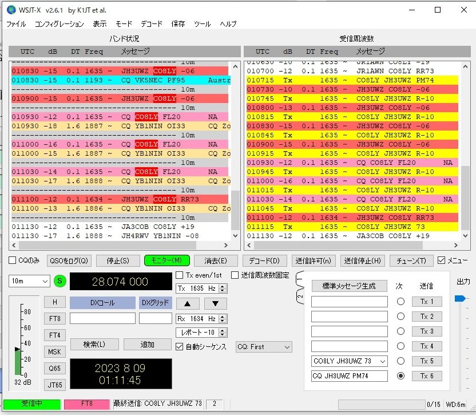Switch mode with the FT8 button
The image size is (476, 415).
[55, 319]
